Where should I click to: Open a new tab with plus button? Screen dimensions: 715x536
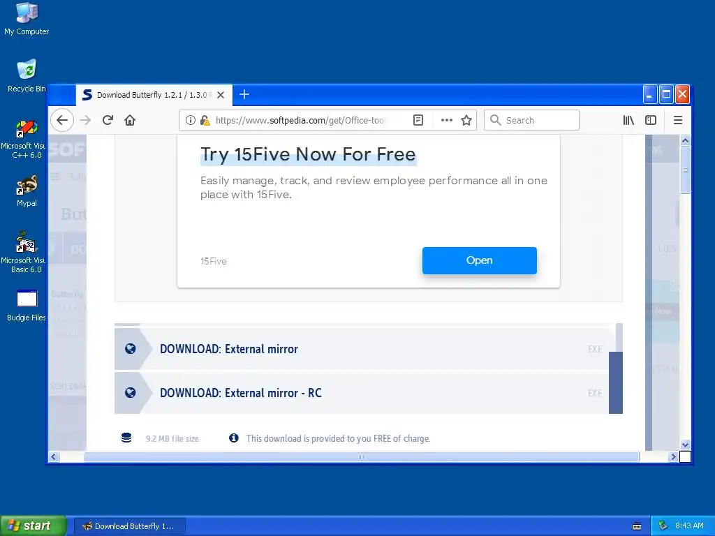pos(244,94)
